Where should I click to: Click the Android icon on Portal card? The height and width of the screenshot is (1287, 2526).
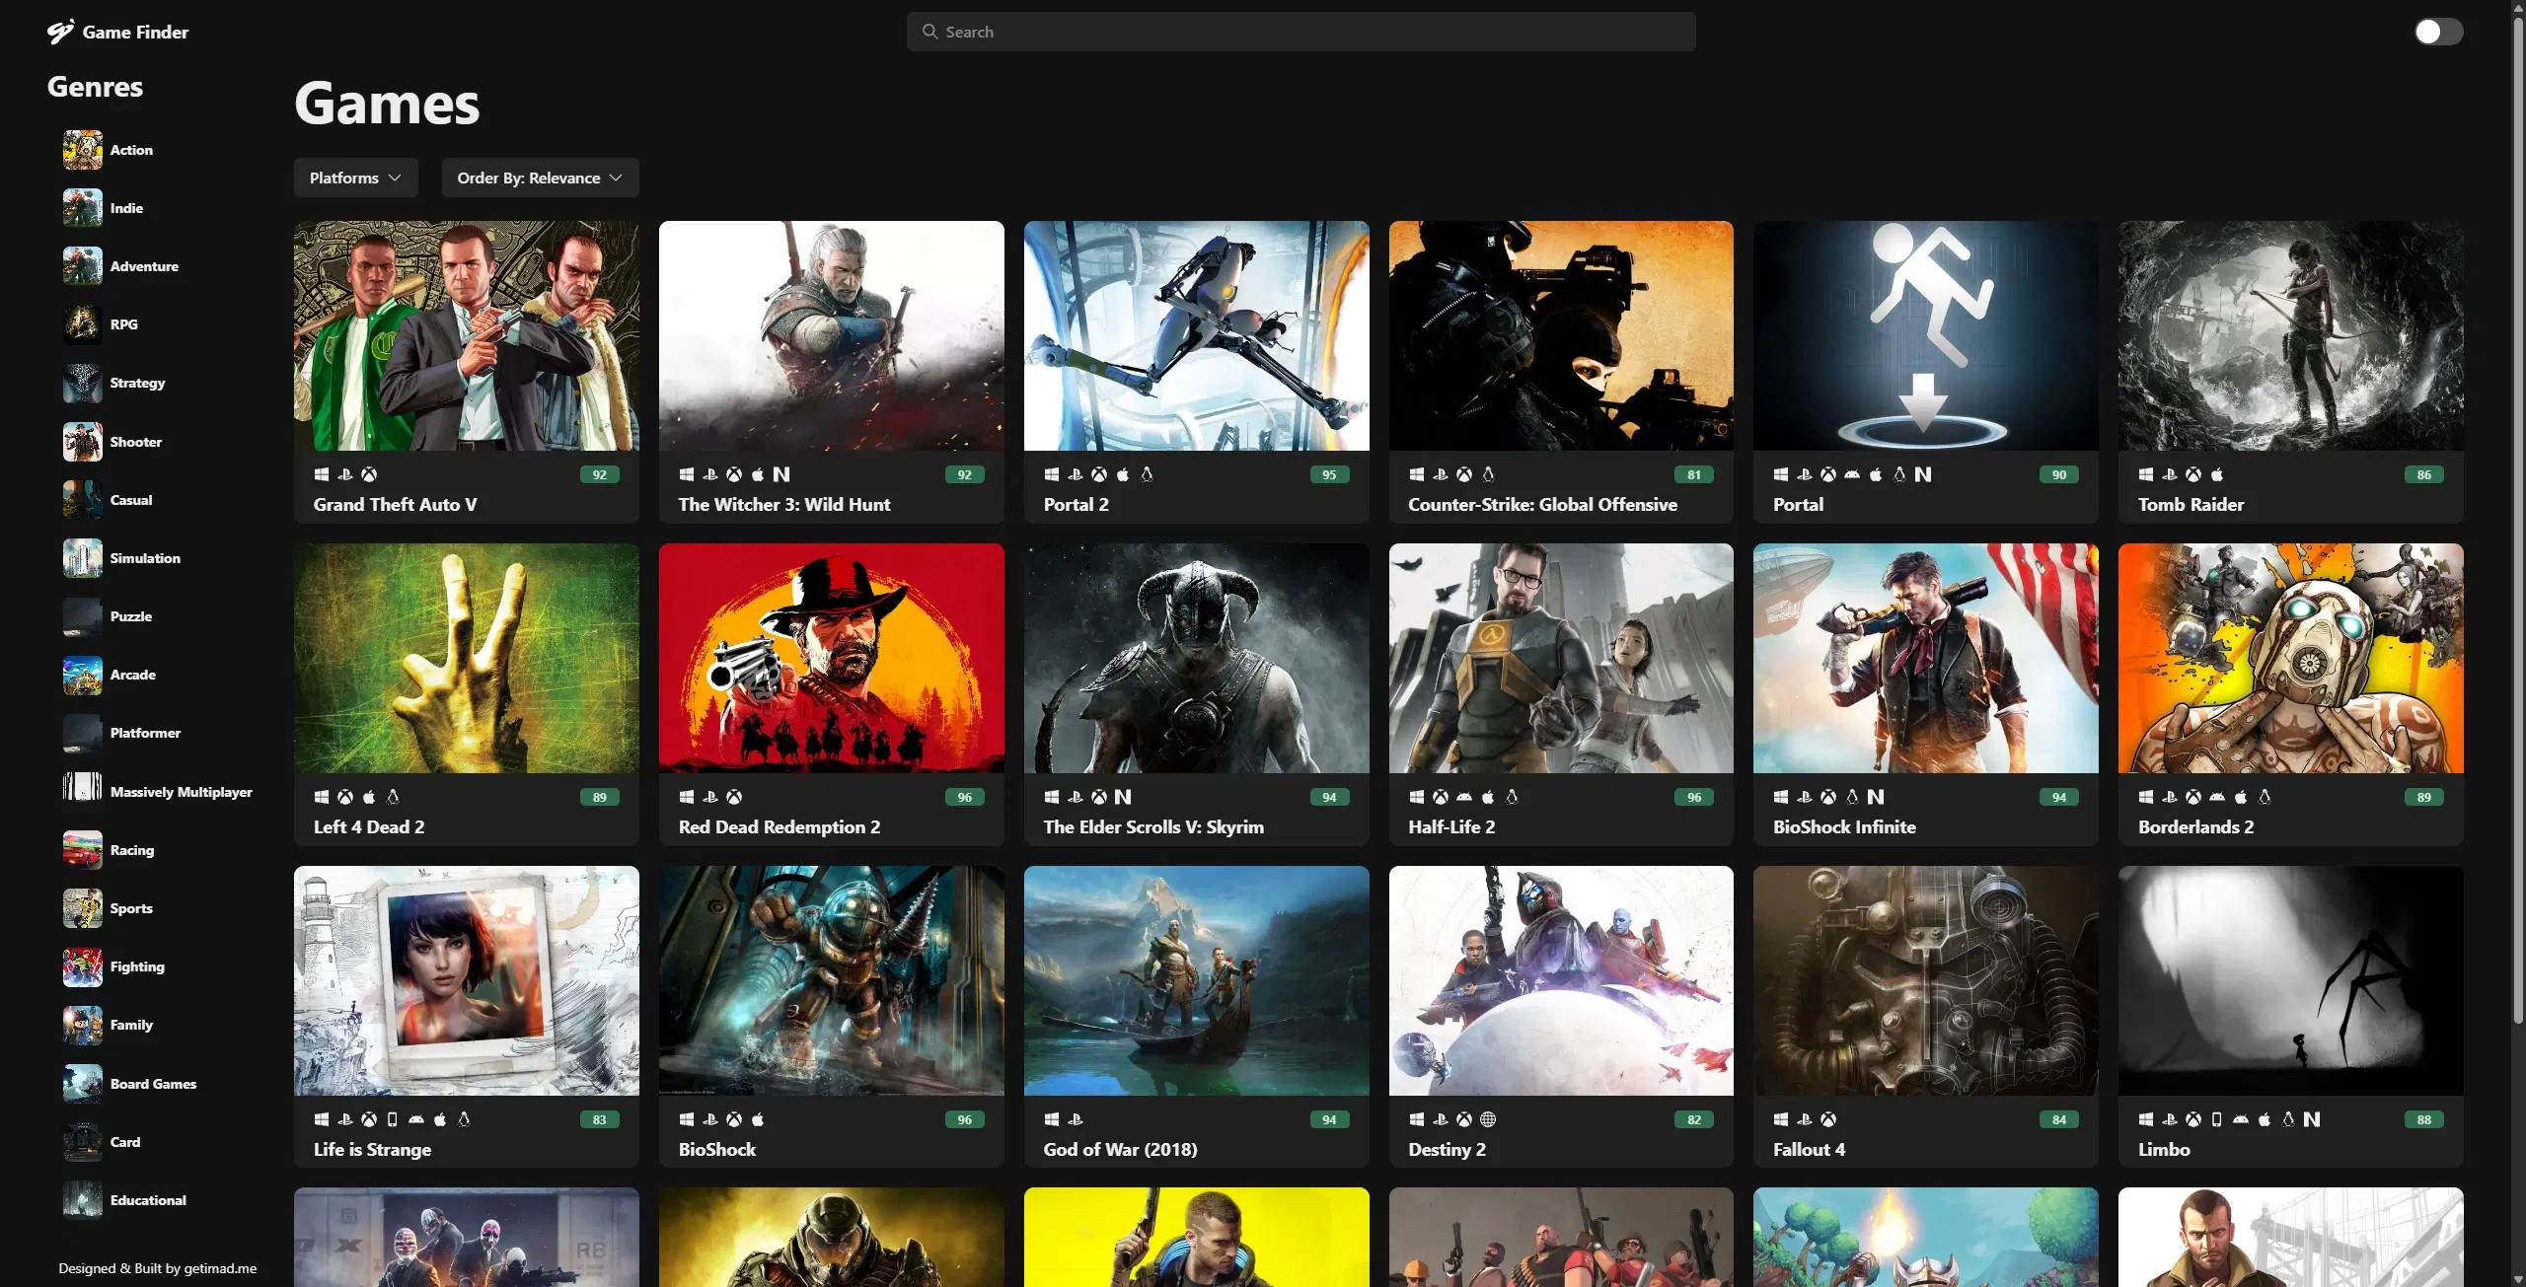pos(1852,474)
